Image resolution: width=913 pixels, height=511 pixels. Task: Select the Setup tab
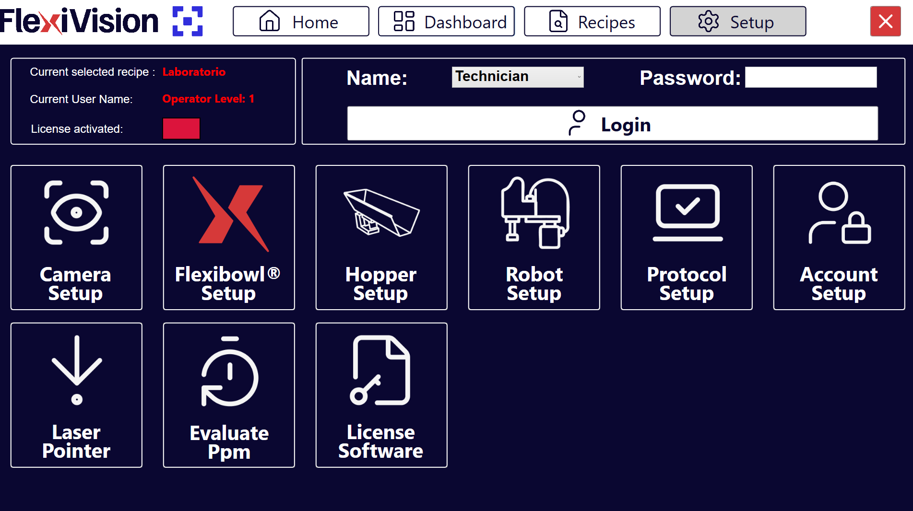tap(738, 22)
